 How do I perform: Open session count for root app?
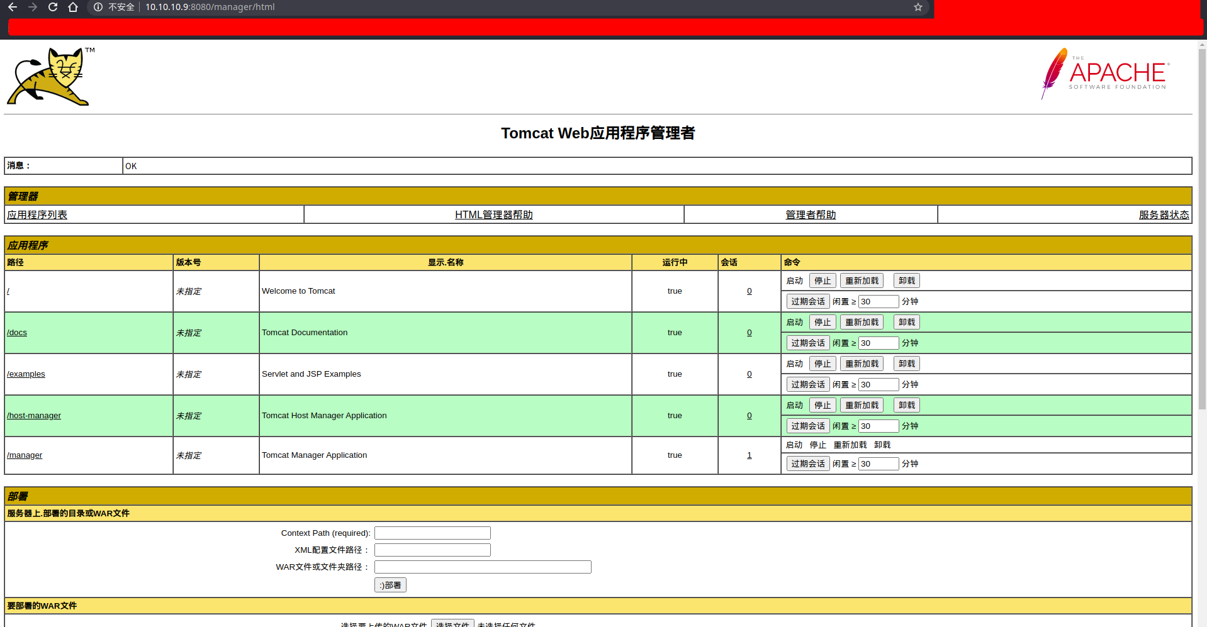(x=749, y=291)
